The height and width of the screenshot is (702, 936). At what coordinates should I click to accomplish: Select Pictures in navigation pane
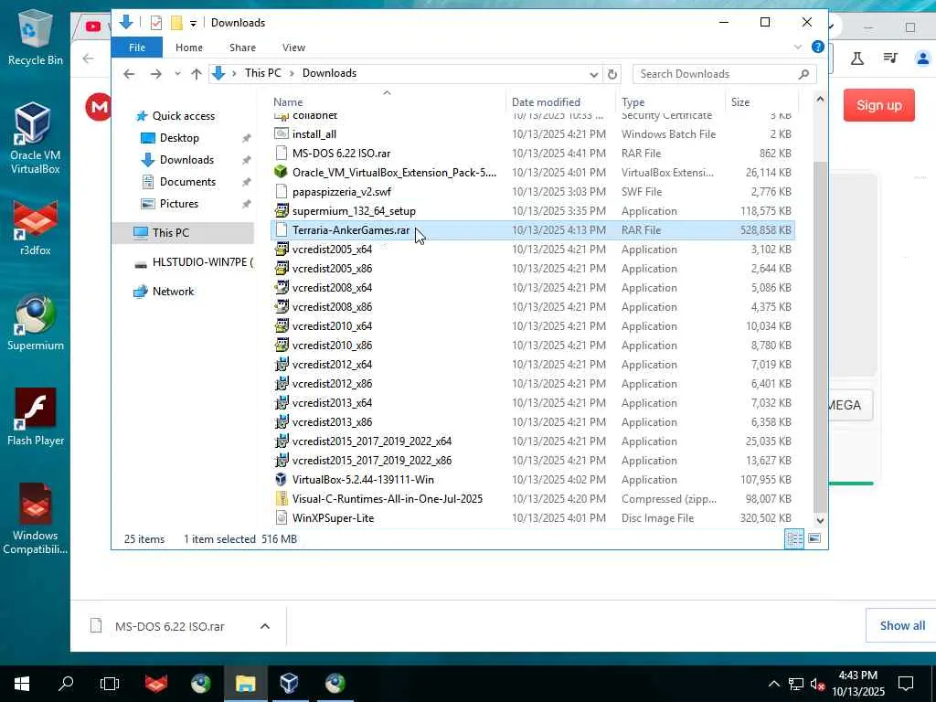point(178,204)
